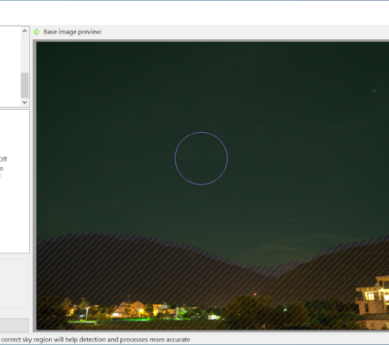The width and height of the screenshot is (389, 345).
Task: Click the empty white list box at top-left
Action: [x=10, y=65]
